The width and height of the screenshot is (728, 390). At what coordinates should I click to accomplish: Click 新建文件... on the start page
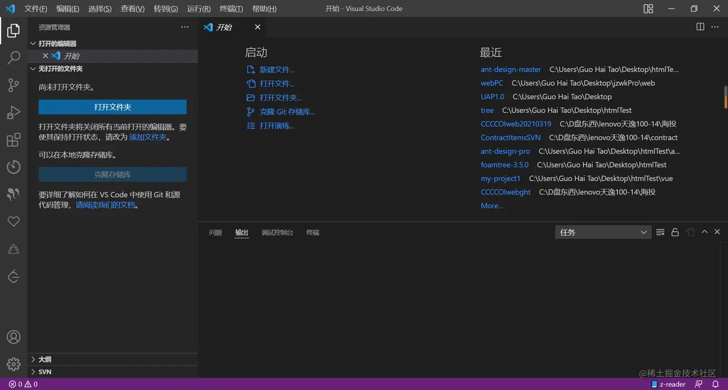click(x=277, y=70)
